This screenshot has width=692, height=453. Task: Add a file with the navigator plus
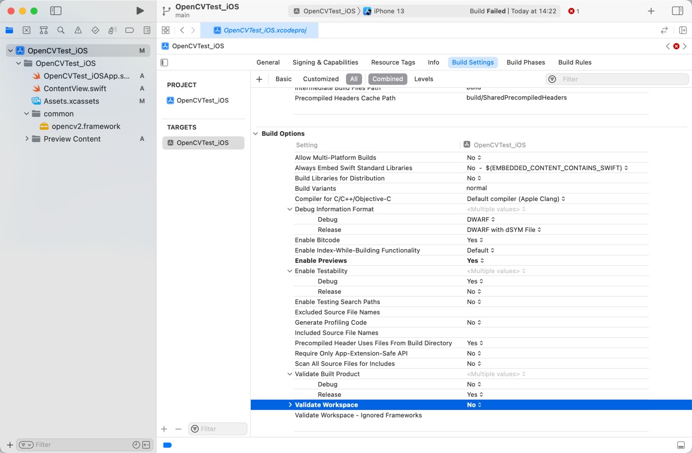click(9, 445)
